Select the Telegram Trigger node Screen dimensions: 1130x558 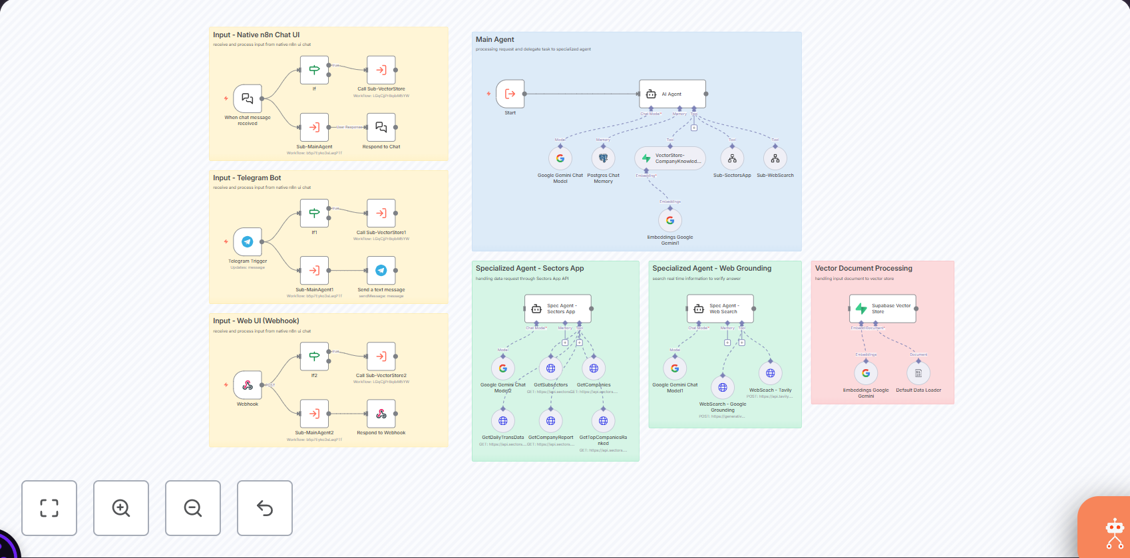(x=248, y=242)
